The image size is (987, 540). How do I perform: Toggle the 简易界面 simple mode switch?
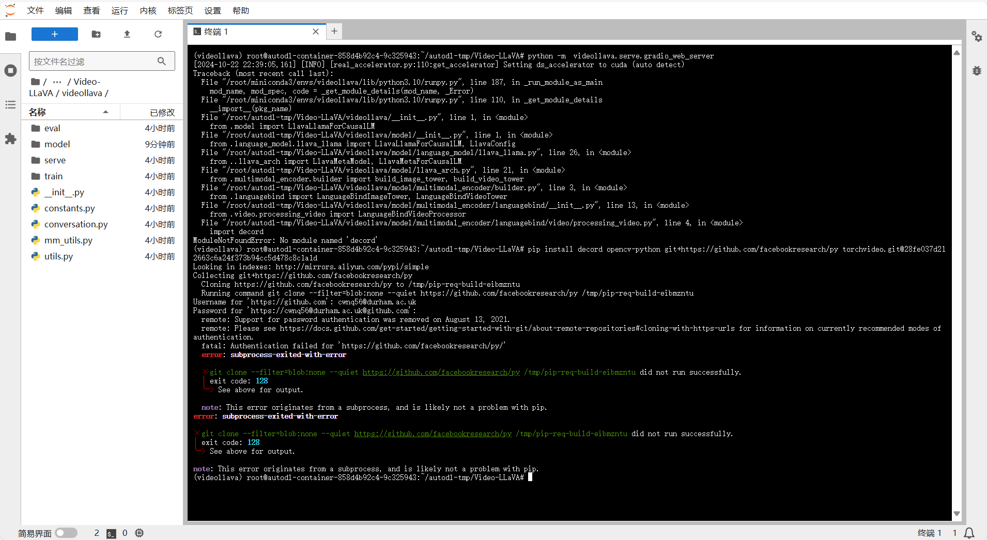tap(66, 533)
